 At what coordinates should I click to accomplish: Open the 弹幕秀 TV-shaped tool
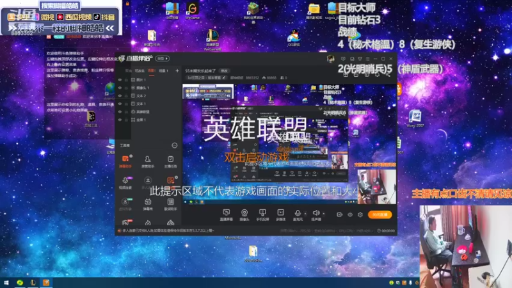pos(148,204)
